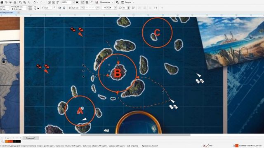264x148 pixels.
Task: Click the Publish to PDF icon
Action: pyautogui.click(x=58, y=2)
